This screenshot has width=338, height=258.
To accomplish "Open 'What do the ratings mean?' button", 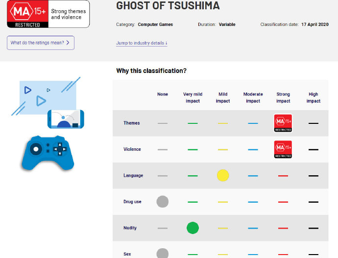I will [41, 43].
